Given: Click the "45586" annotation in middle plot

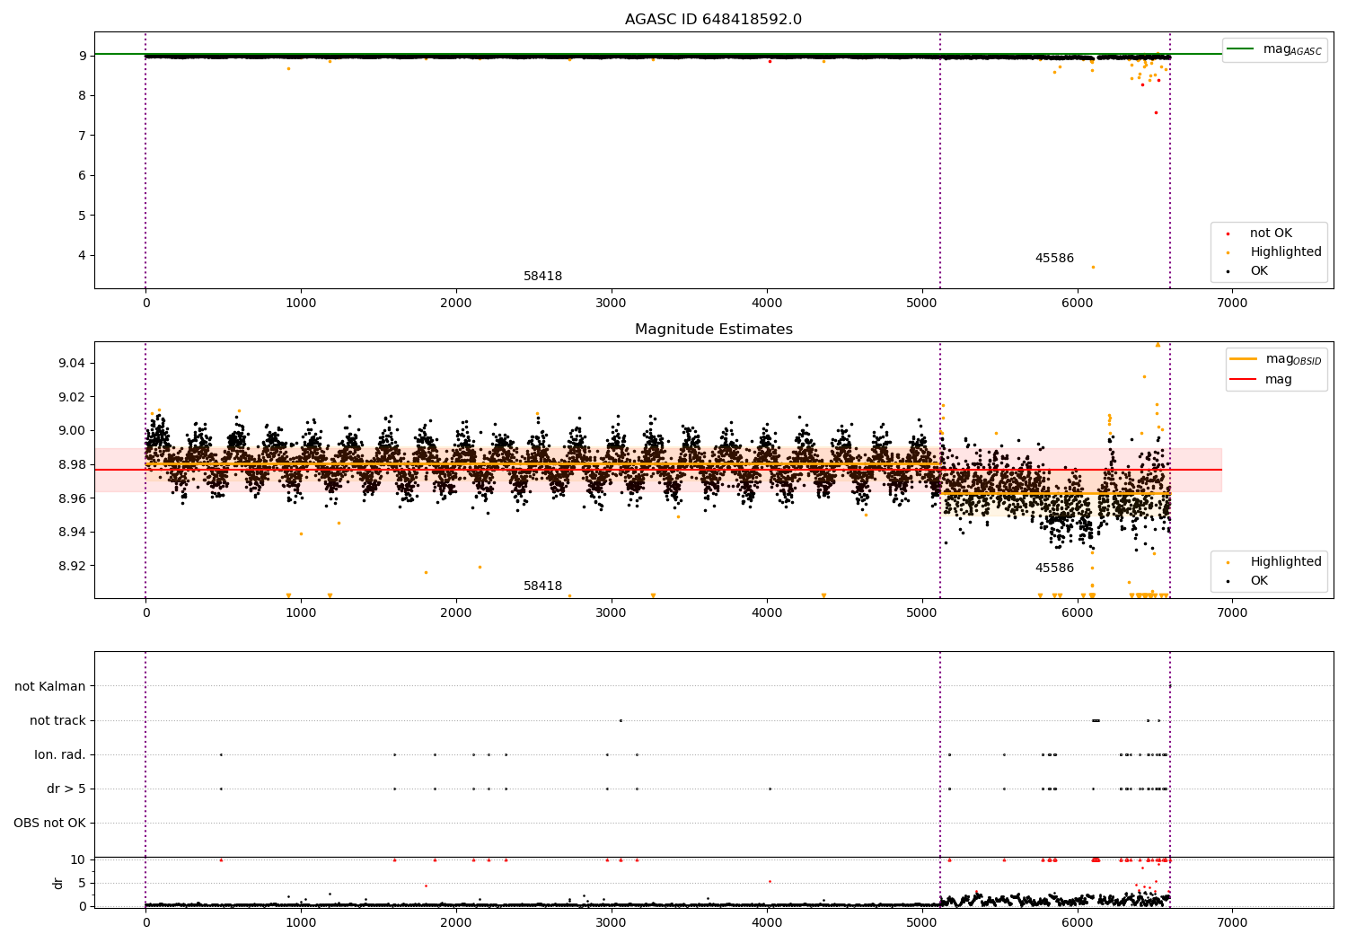Looking at the screenshot, I should click(1054, 568).
